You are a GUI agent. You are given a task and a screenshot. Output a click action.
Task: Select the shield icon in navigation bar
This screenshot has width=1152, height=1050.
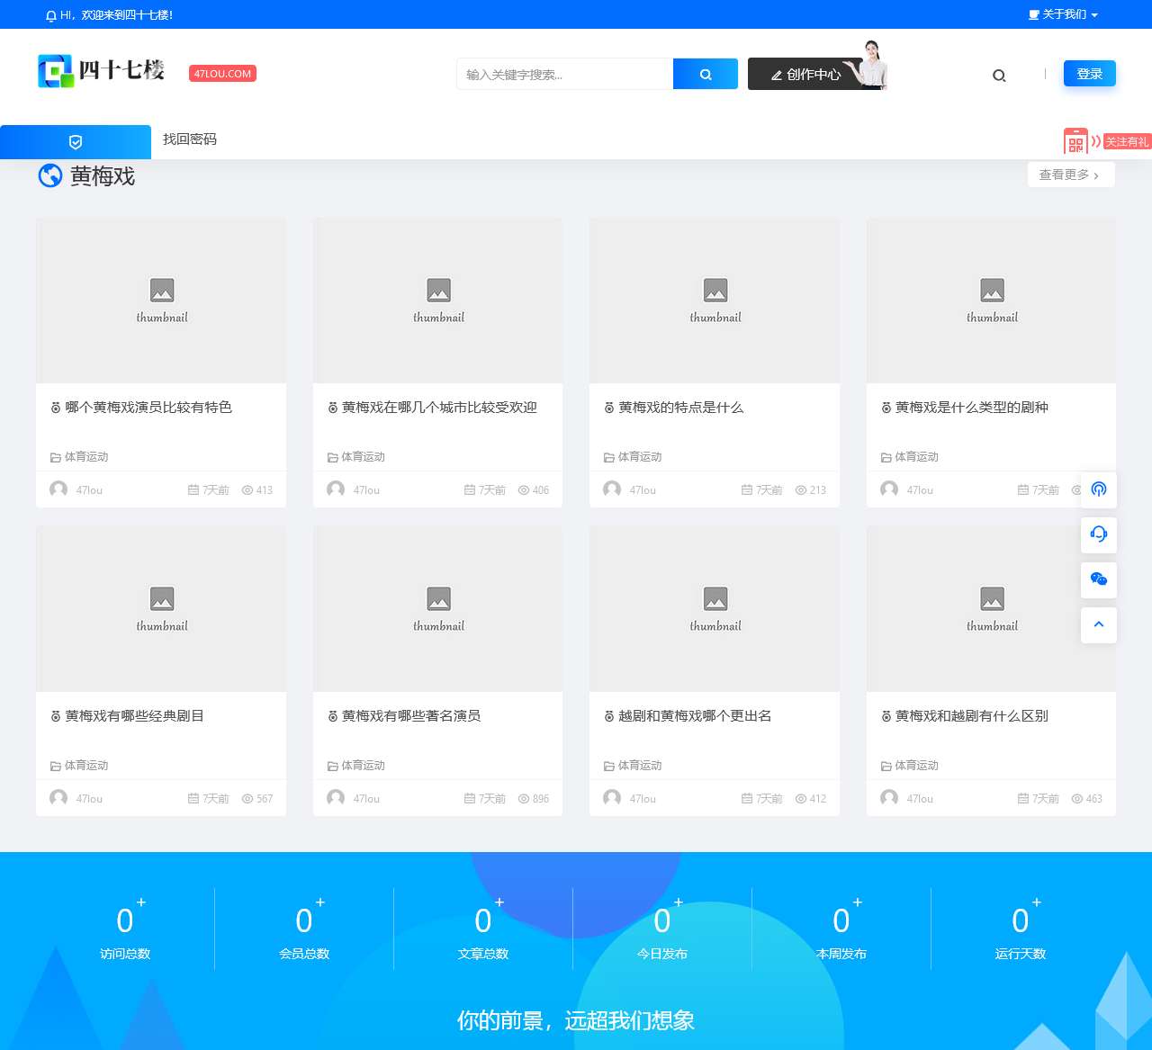(76, 141)
